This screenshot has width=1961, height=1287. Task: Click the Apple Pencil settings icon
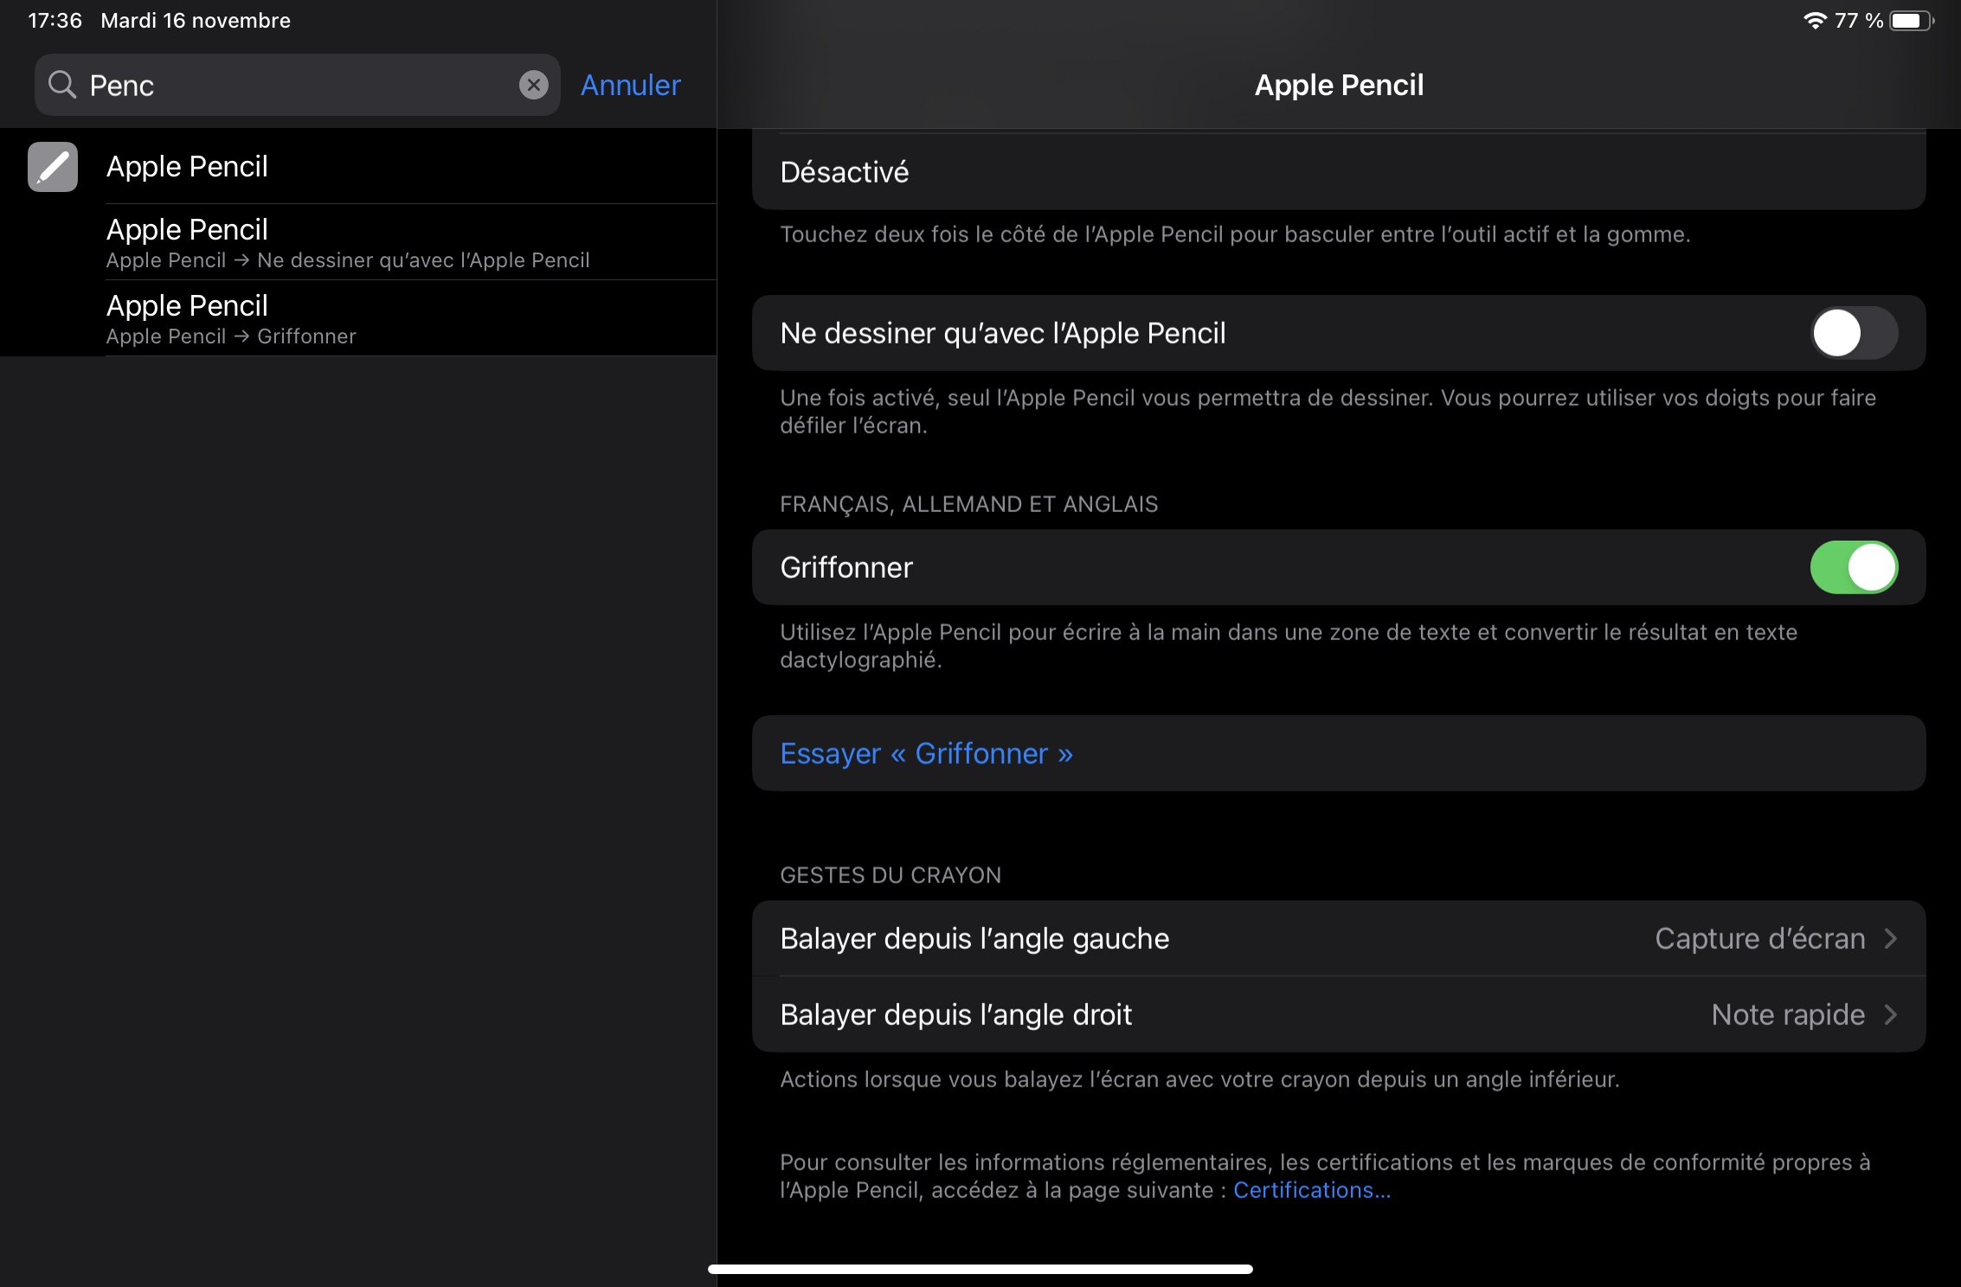click(53, 167)
